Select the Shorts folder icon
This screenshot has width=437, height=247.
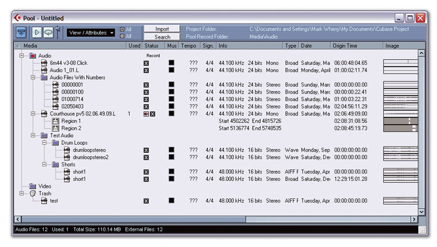[x=56, y=164]
